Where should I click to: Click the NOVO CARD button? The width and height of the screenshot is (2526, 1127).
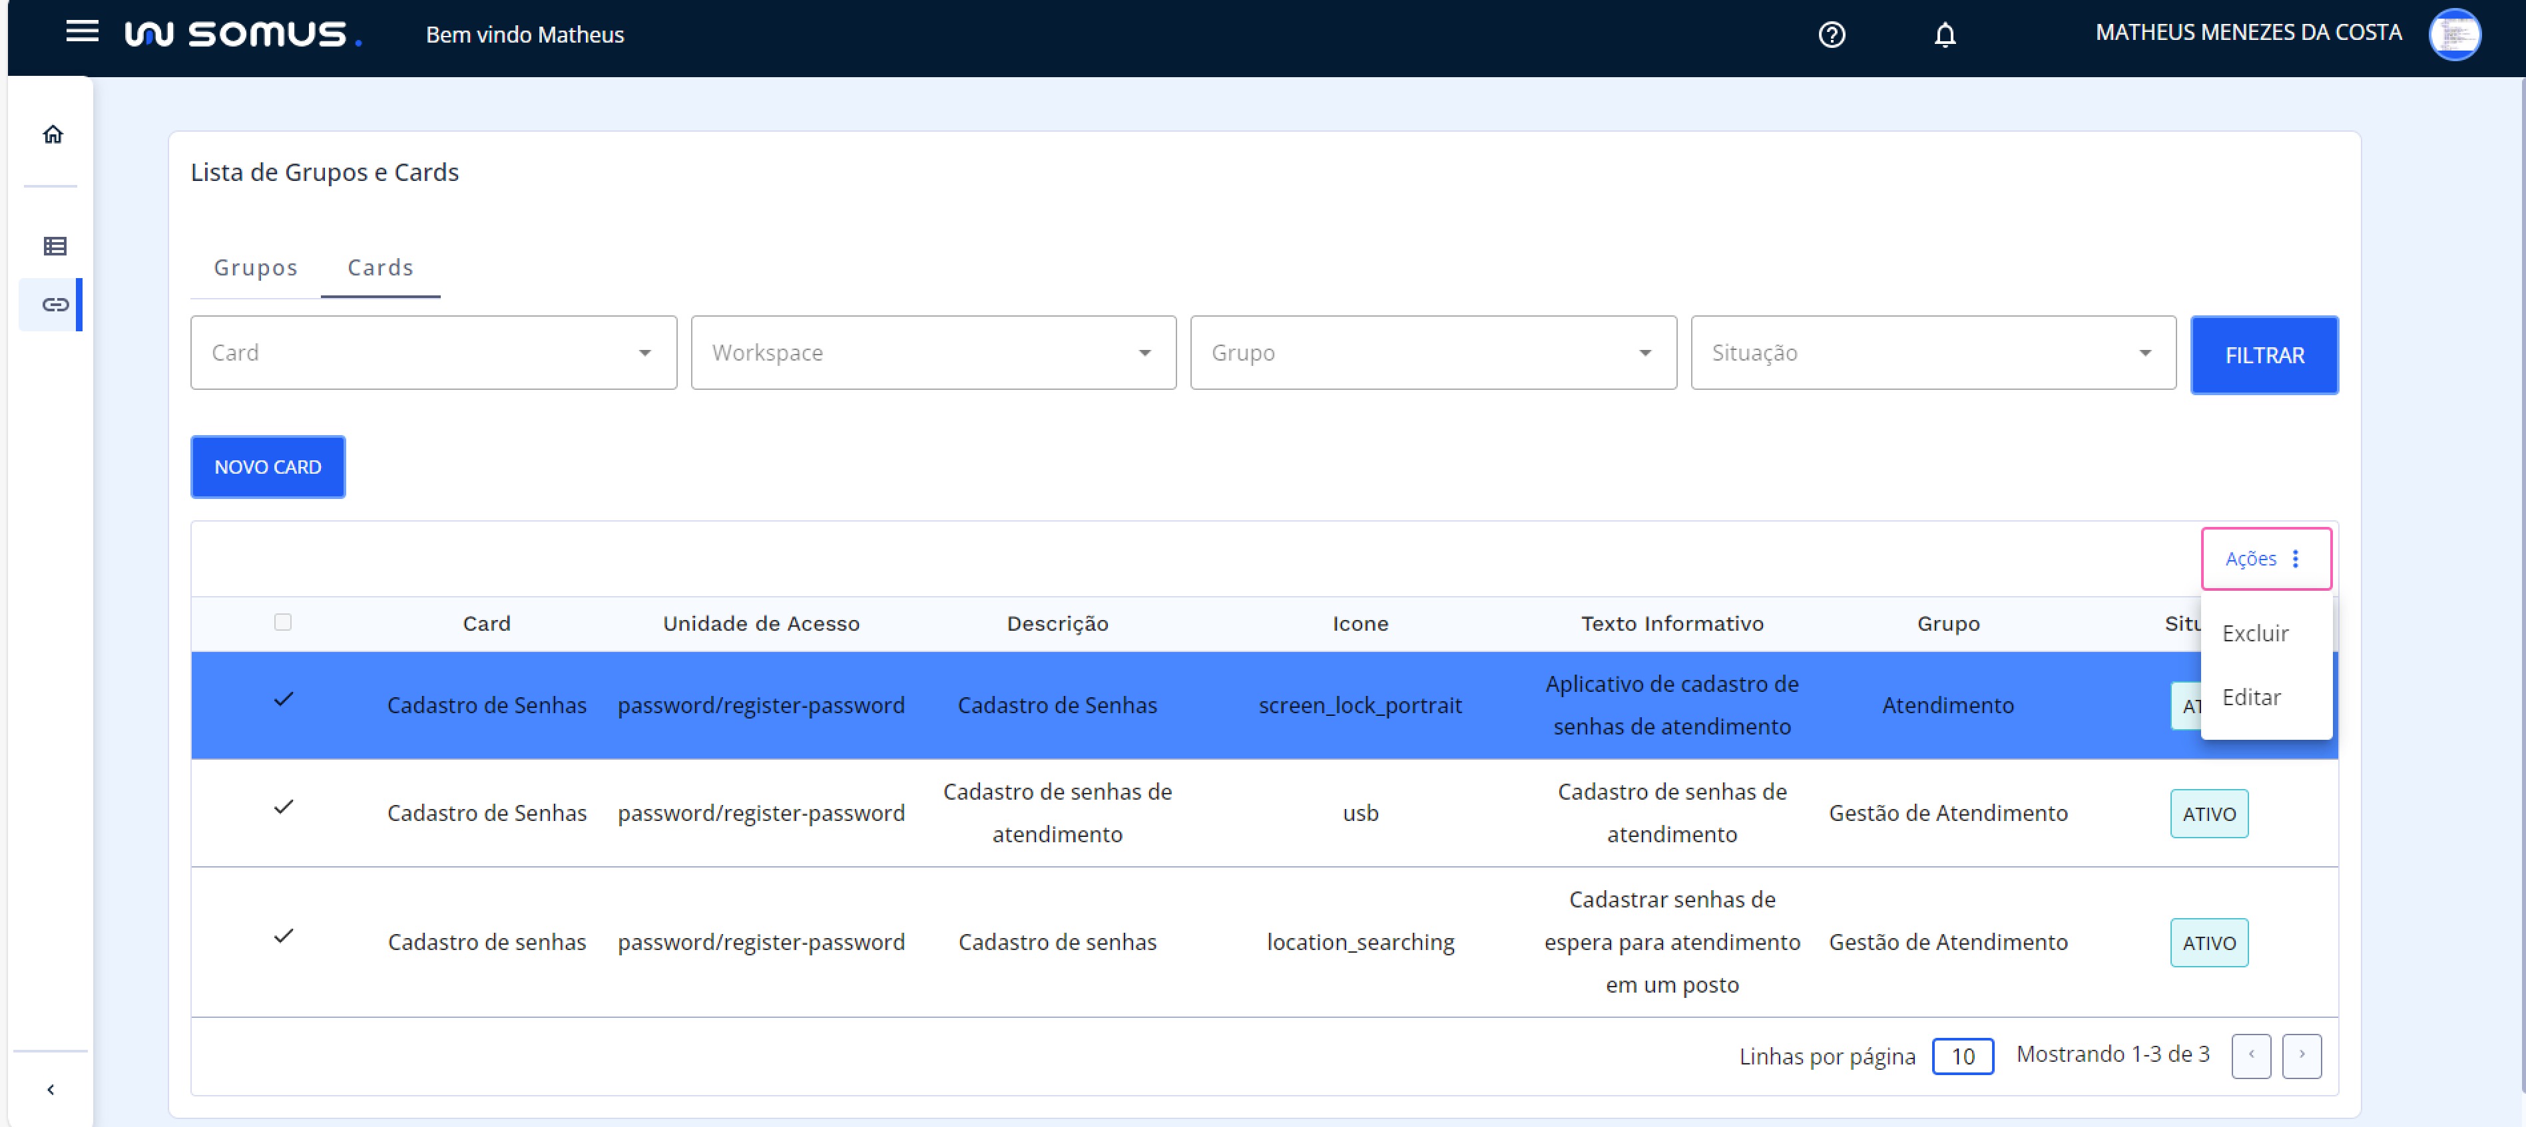(x=268, y=468)
